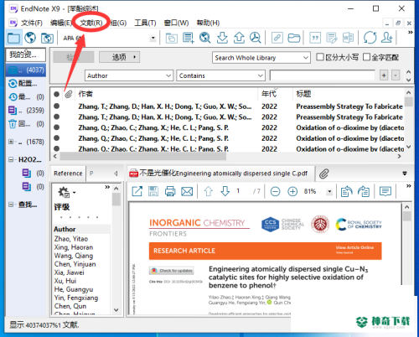
Task: Click the Online Search globe icon
Action: point(204,38)
